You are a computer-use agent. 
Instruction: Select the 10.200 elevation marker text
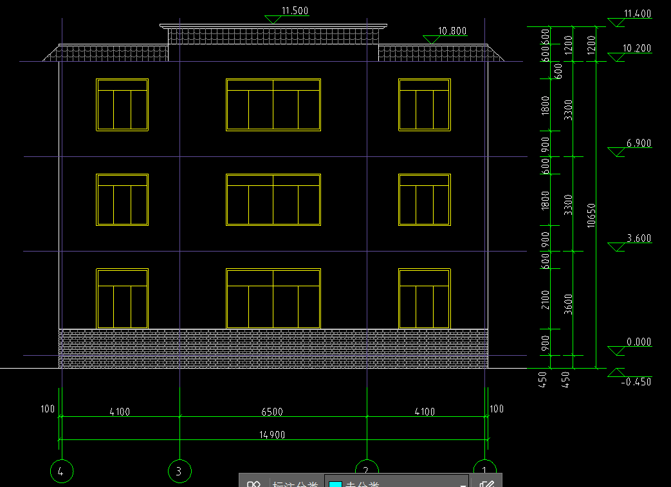[x=637, y=48]
